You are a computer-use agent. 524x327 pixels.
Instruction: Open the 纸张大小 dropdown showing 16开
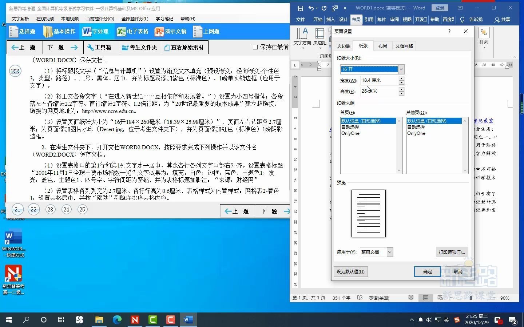(401, 69)
